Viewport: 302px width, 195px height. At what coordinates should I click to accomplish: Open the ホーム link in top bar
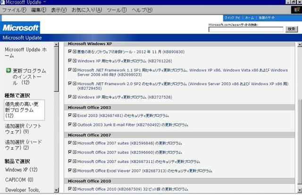[250, 18]
